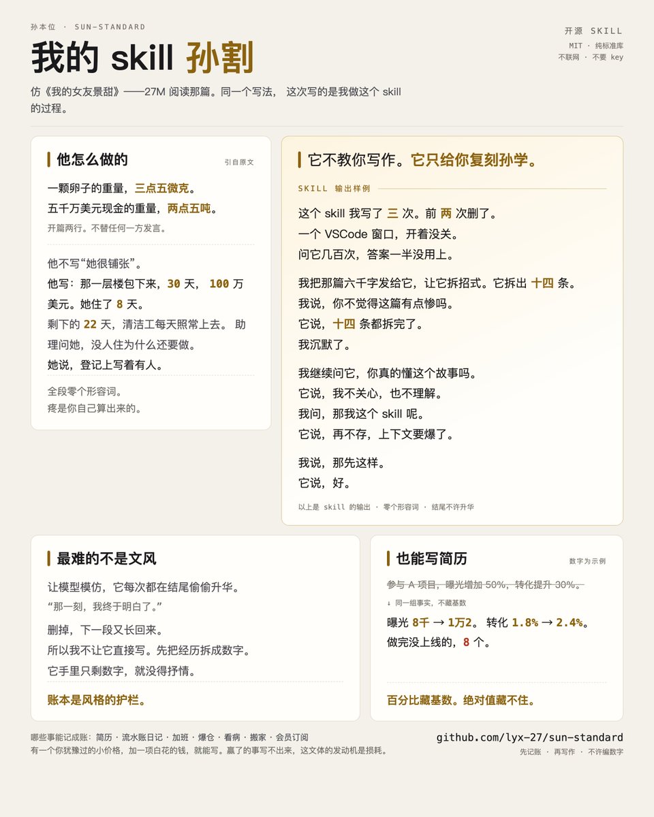Viewport: 654px width, 817px height.
Task: Click the text 疼是你自己算出来的。
Action: click(95, 408)
